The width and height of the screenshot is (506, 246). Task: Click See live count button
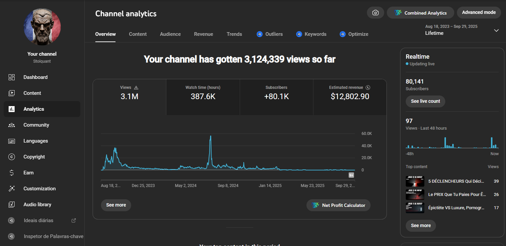tap(425, 101)
